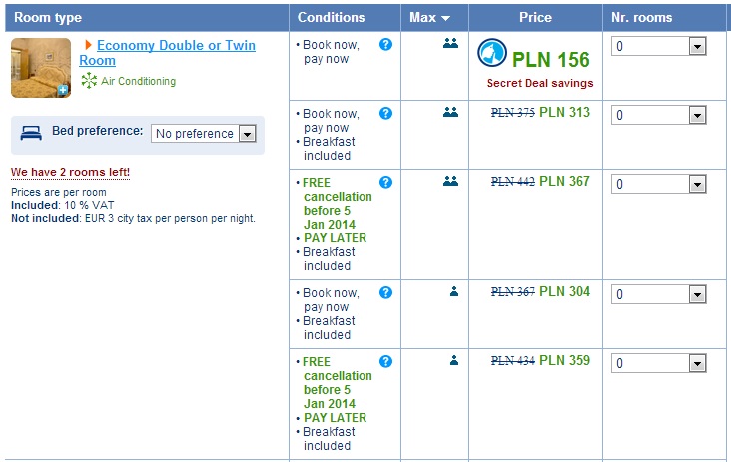Screen dimensions: 731x462
Task: Click the Secret Deal round badge icon
Action: [x=492, y=53]
